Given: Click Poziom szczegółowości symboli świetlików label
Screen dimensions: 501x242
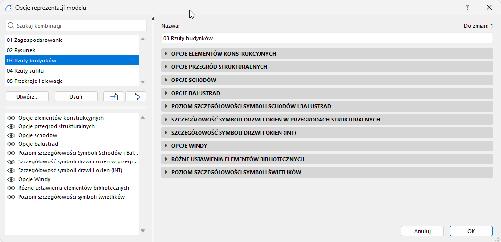Looking at the screenshot, I should [x=72, y=197].
